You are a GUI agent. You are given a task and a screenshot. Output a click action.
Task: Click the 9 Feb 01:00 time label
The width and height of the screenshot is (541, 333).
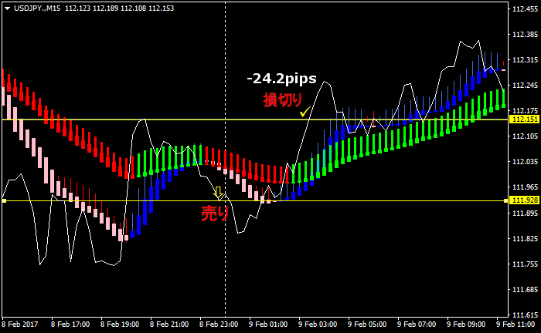[268, 325]
